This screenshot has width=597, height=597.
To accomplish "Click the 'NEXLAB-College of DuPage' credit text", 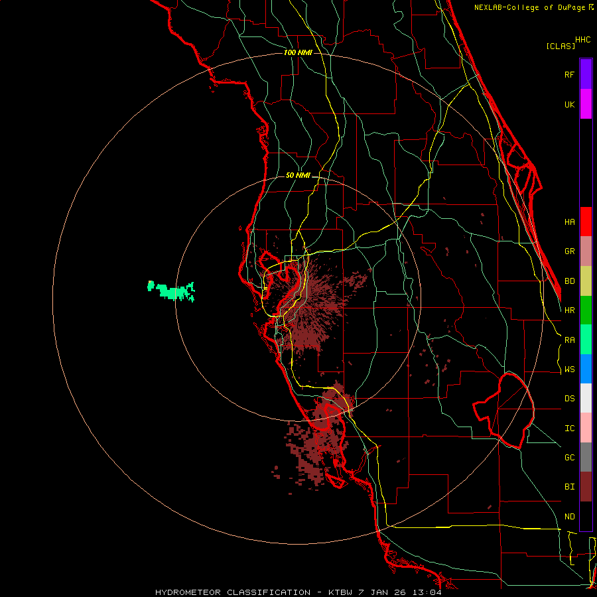I will tap(529, 7).
